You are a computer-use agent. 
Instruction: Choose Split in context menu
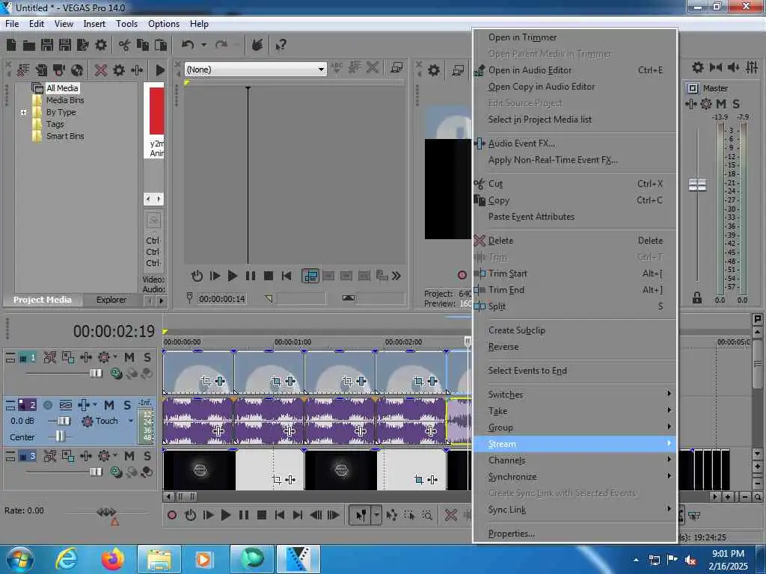click(575, 306)
